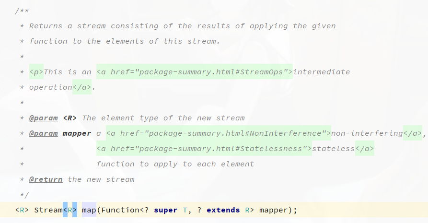
Task: Click the first @param tag
Action: coord(44,118)
